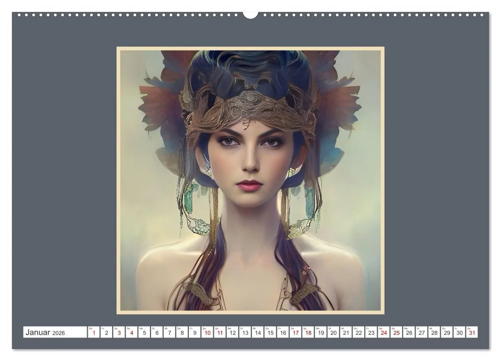The image size is (501, 361).
Task: Select day 22 in the date row
Action: coord(358,332)
